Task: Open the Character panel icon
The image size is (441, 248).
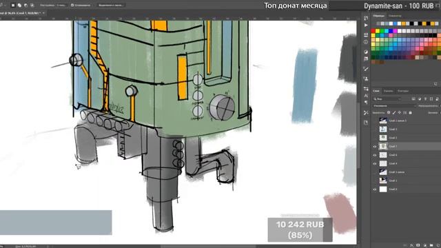Action: click(366, 96)
